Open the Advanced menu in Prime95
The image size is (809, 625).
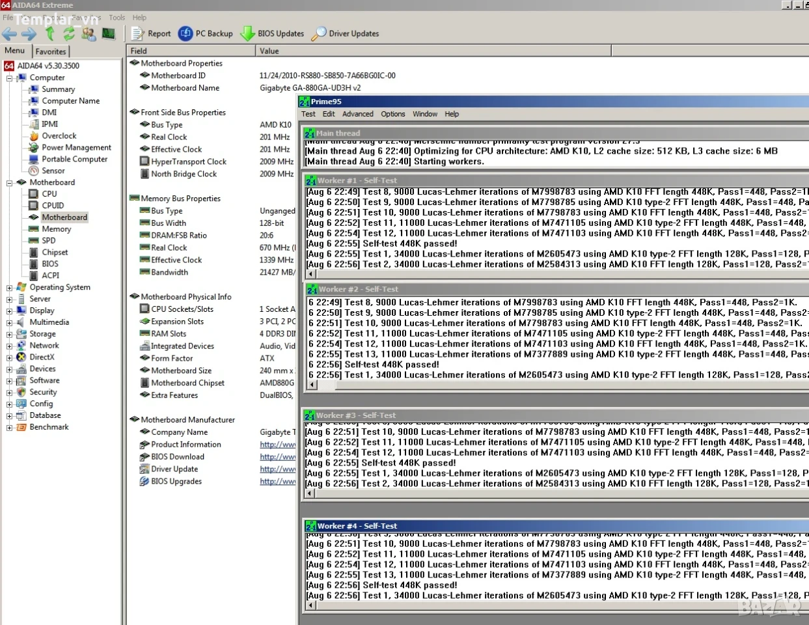tap(358, 114)
